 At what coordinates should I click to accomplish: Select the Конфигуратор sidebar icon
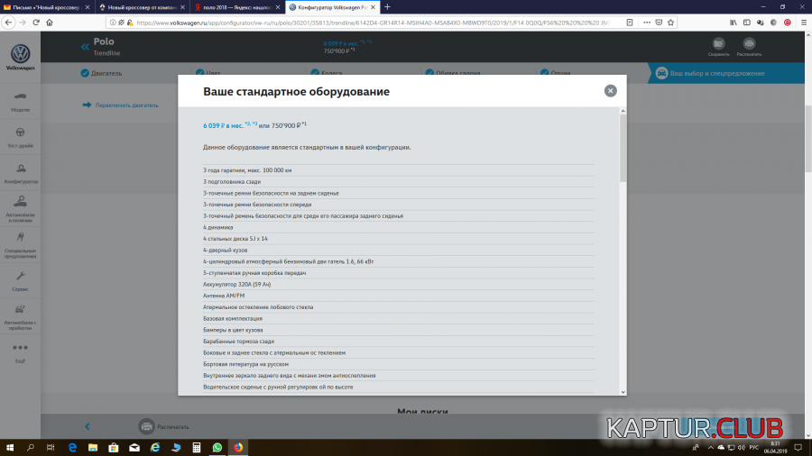click(20, 172)
